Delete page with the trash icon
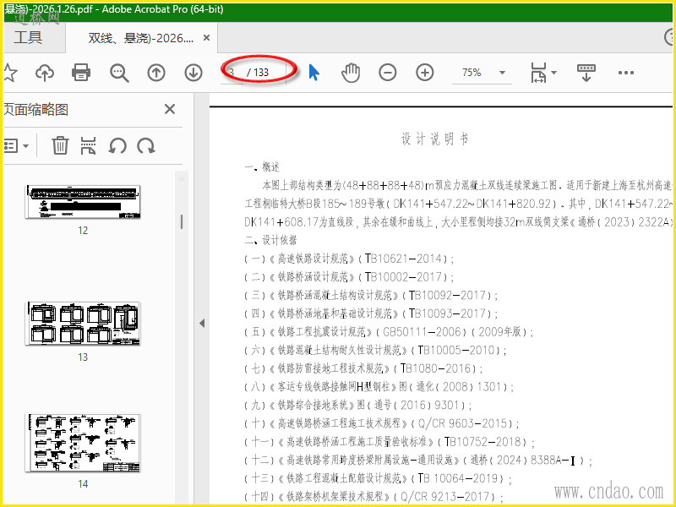Viewport: 676px width, 507px height. point(60,145)
